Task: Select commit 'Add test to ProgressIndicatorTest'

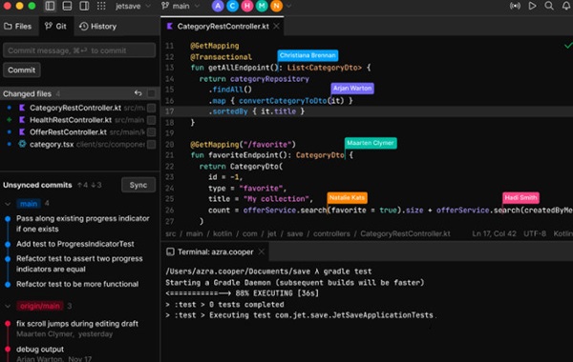Action: [x=75, y=244]
